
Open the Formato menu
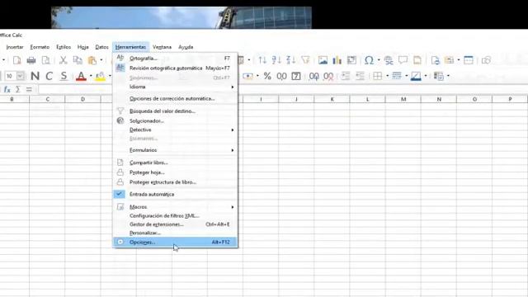[x=40, y=47]
